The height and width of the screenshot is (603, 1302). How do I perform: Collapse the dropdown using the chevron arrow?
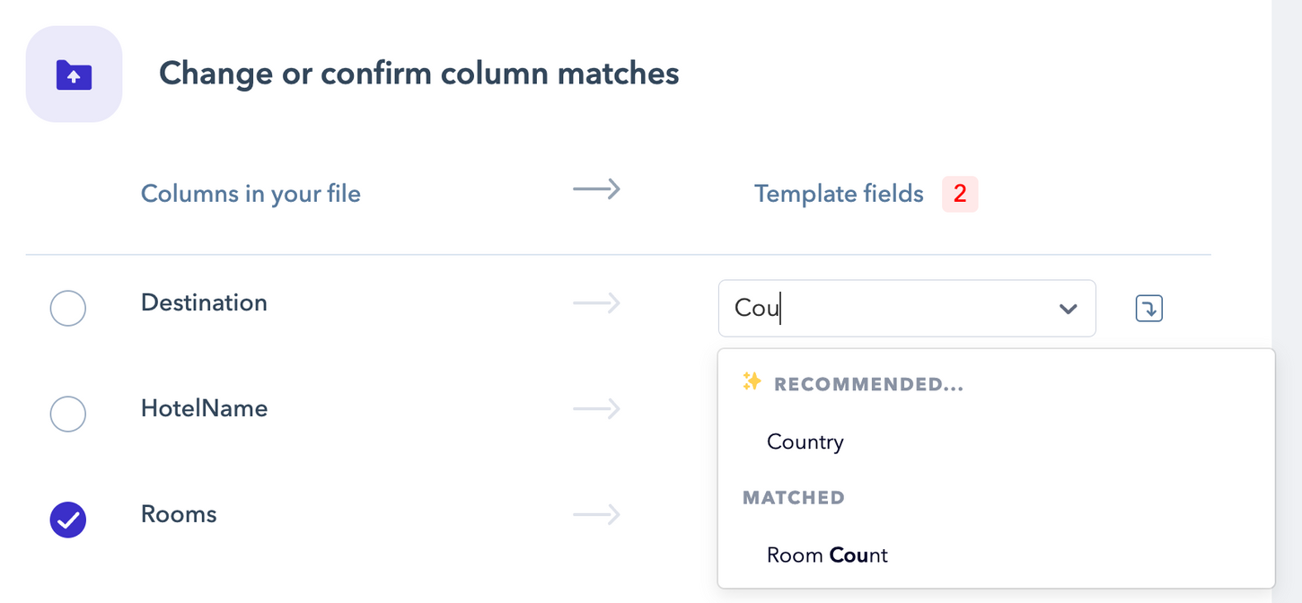1068,309
